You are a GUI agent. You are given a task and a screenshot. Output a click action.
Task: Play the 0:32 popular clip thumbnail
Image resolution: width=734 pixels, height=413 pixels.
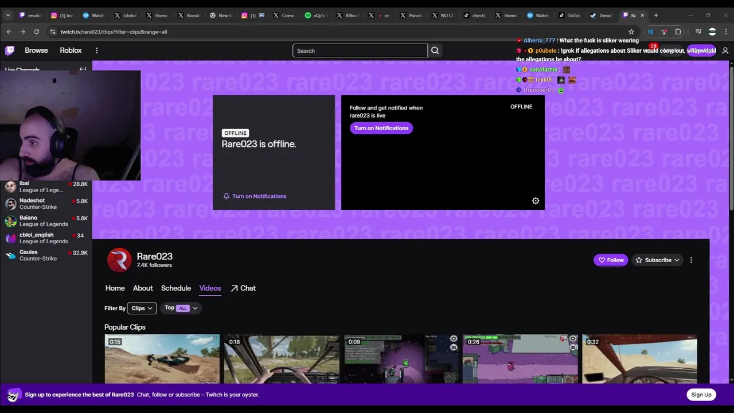click(x=639, y=359)
